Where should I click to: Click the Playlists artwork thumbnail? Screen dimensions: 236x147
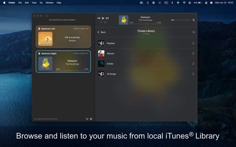(x=101, y=43)
